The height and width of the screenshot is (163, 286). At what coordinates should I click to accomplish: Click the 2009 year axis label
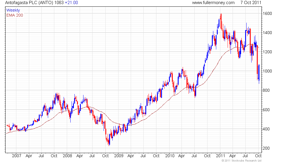(x=119, y=156)
